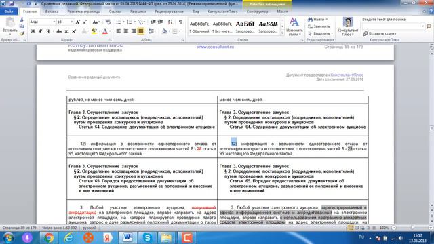Click the Shrink Font icon
Viewport: 434px width, 244px height.
85,22
